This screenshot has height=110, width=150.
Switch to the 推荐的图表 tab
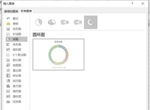coord(11,11)
